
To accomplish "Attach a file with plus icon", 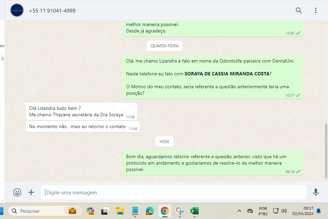I will [31, 192].
